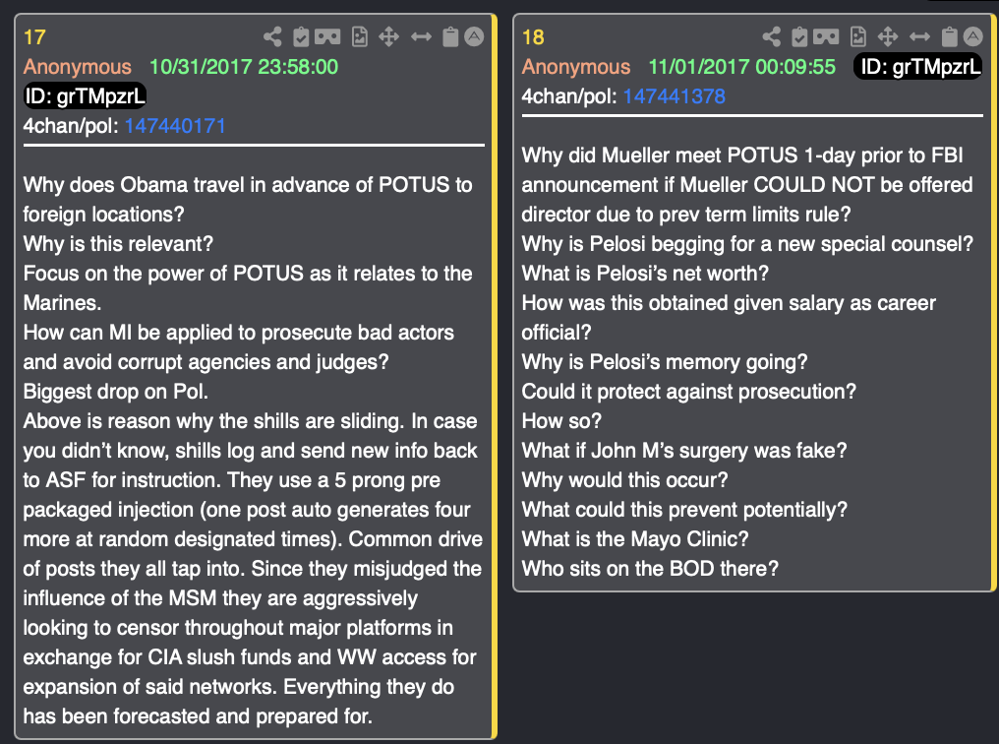The height and width of the screenshot is (744, 999).
Task: Click the VR goggles icon on post 18
Action: (x=826, y=37)
